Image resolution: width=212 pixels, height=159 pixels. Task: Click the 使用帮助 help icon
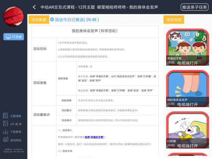click(x=6, y=140)
